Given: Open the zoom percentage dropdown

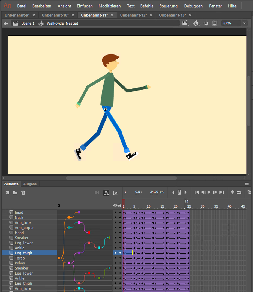Looking at the screenshot, I should pyautogui.click(x=244, y=23).
